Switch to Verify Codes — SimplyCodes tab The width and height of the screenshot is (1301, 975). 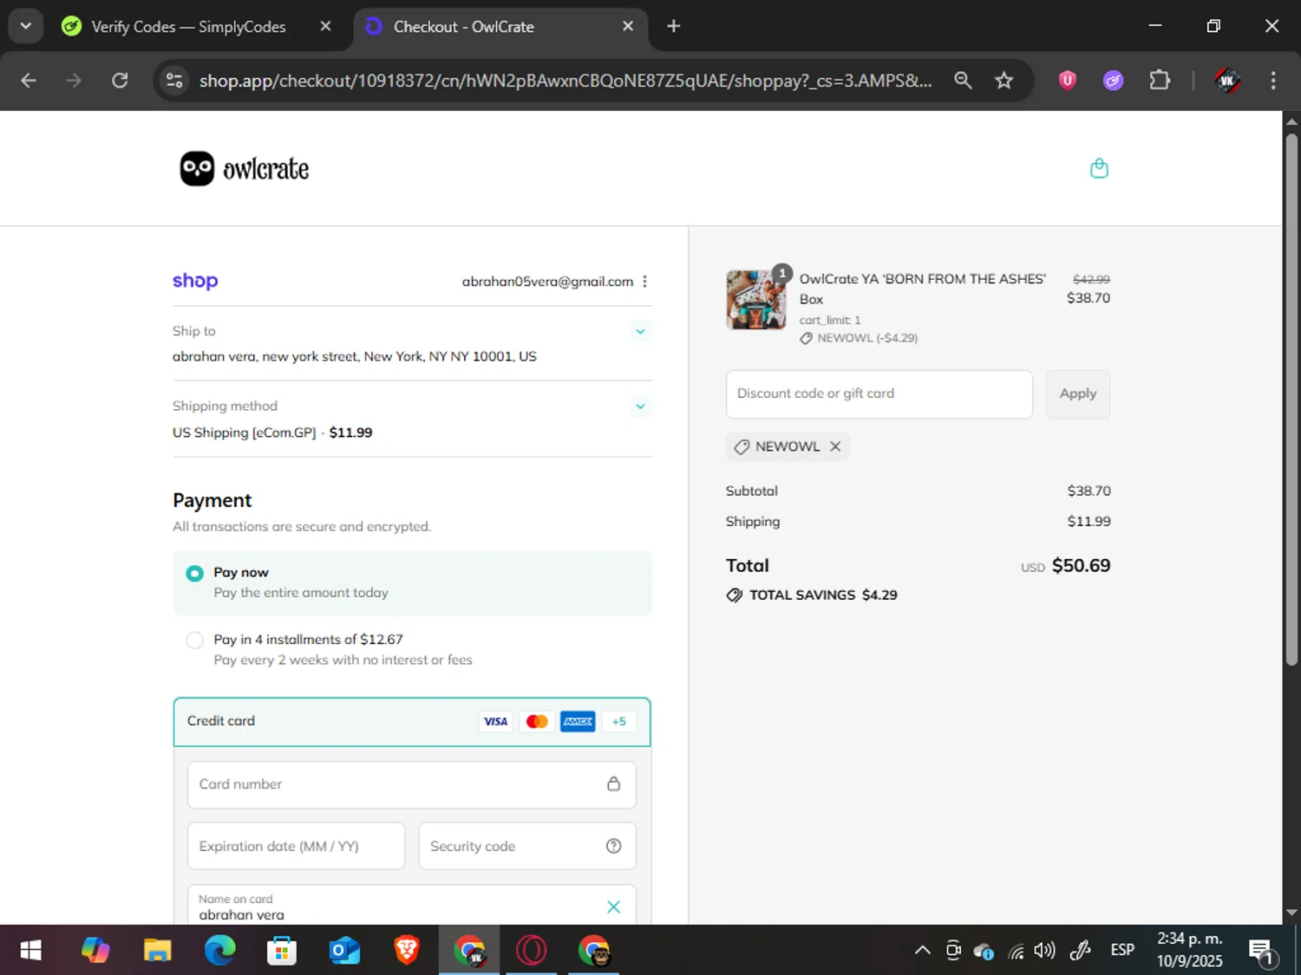click(x=187, y=27)
